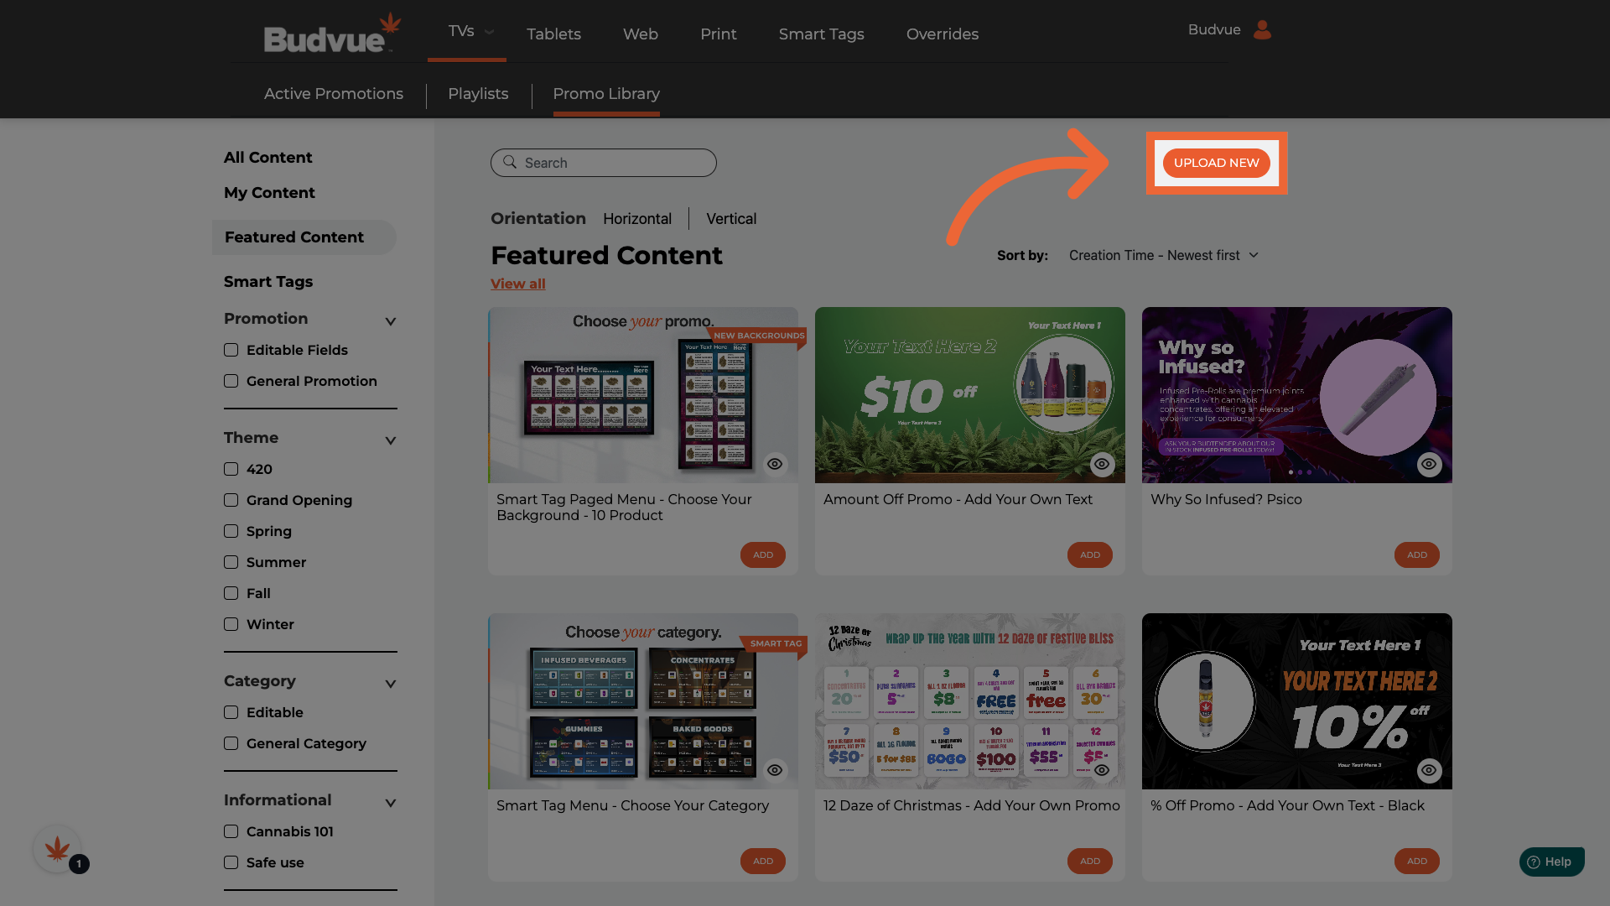The width and height of the screenshot is (1610, 906).
Task: Follow the View all link
Action: pyautogui.click(x=517, y=284)
